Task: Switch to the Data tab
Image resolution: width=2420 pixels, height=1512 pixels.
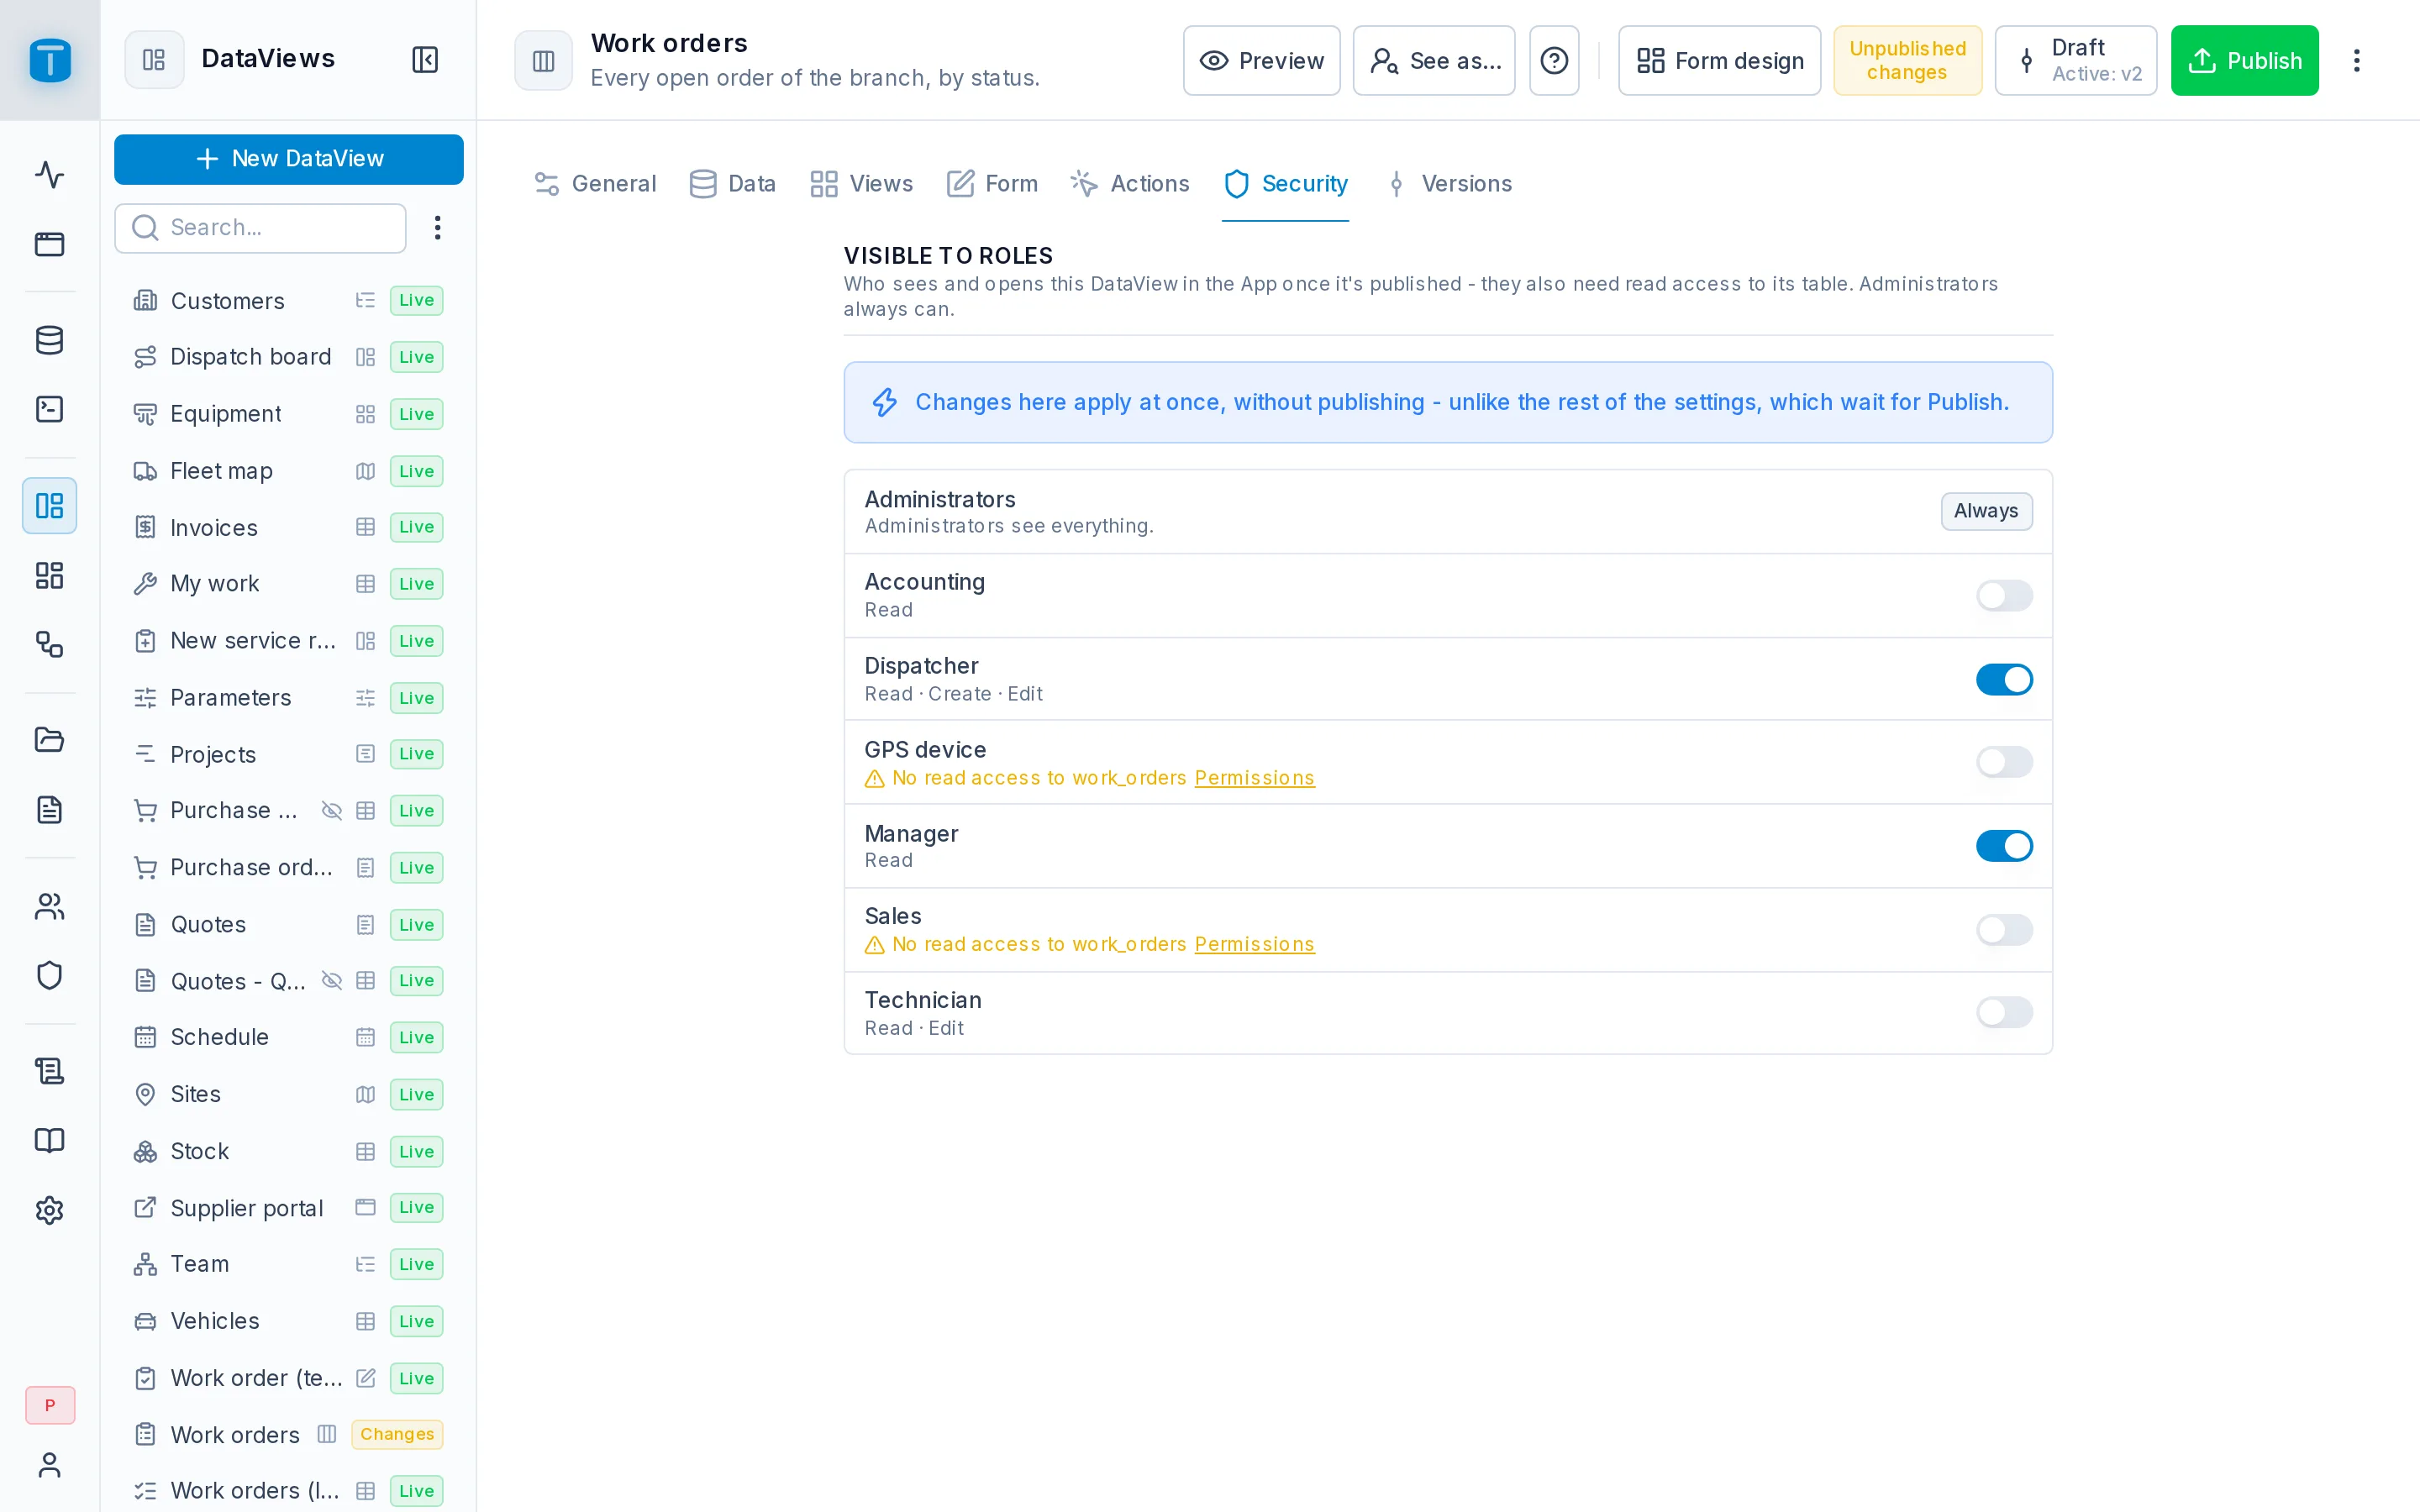Action: tap(732, 184)
